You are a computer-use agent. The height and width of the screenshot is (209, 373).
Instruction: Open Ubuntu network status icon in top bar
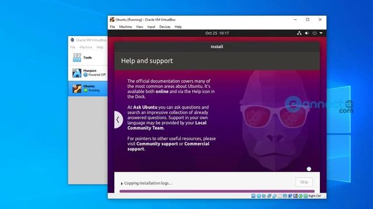(299, 33)
